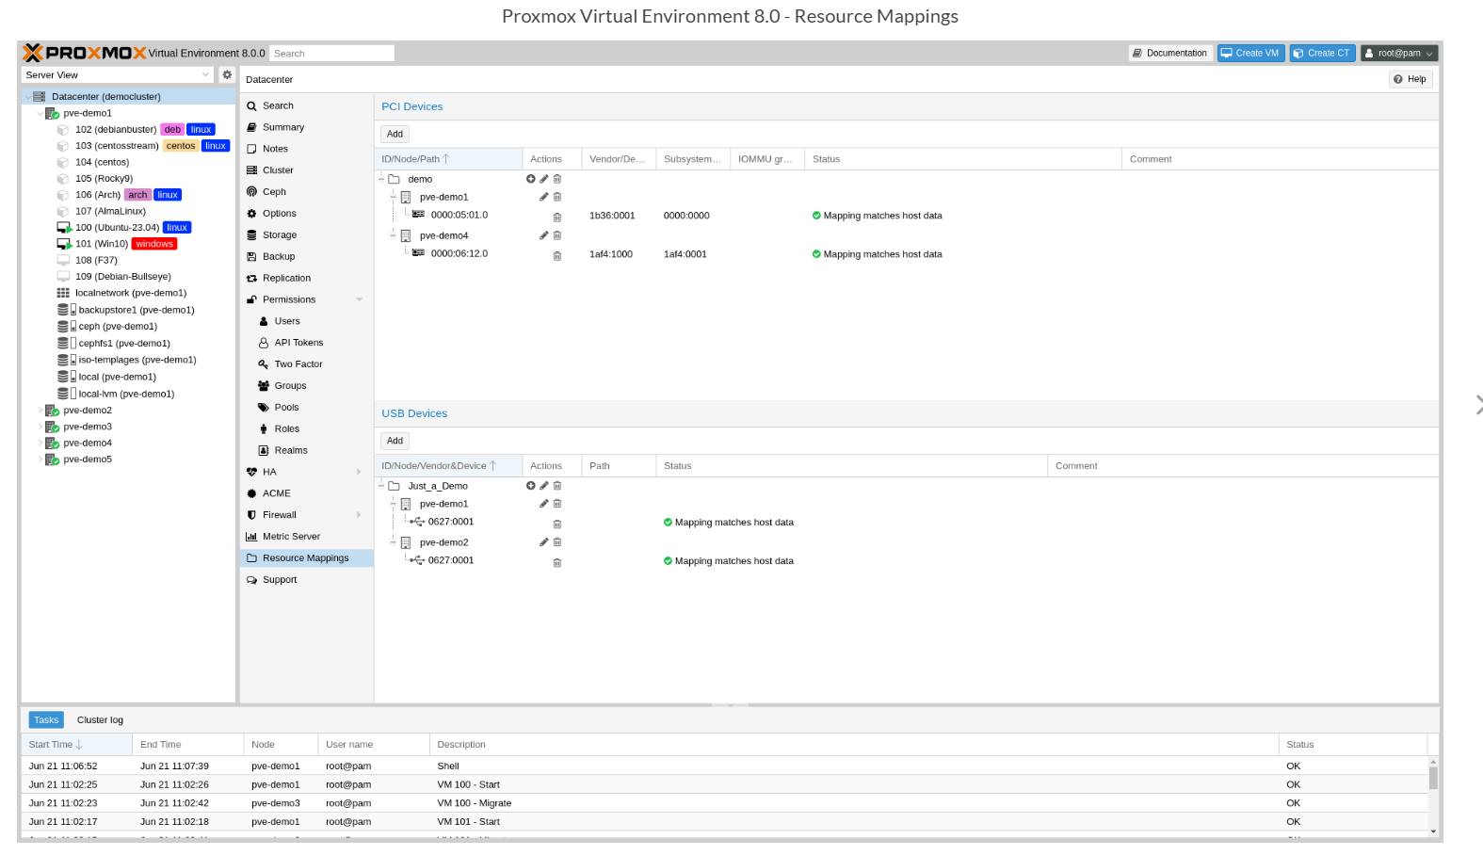Click Create CT button

tap(1322, 53)
